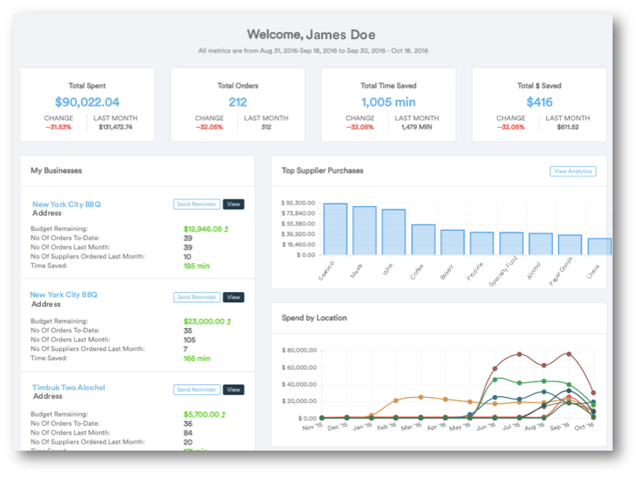The width and height of the screenshot is (639, 477).
Task: View the Timbuk Two Alcohol business
Action: (x=233, y=390)
